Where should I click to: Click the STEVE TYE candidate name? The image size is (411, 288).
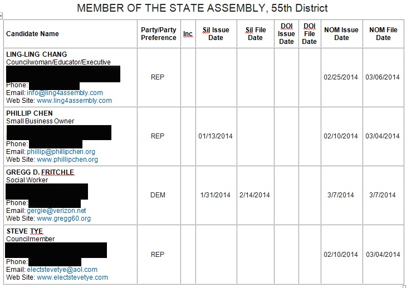click(25, 231)
